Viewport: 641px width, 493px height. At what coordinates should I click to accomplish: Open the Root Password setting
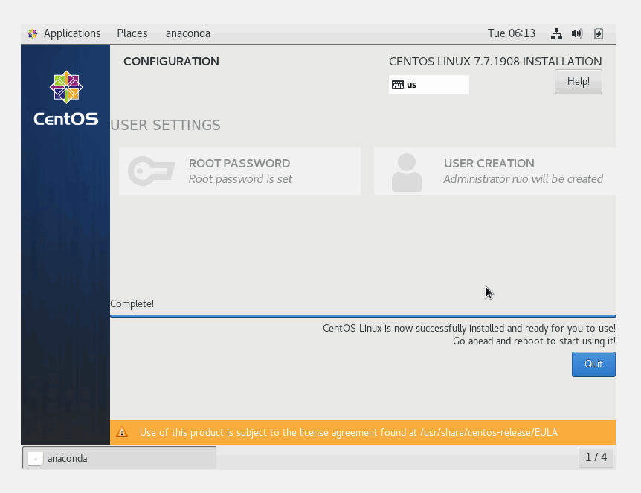tap(239, 171)
